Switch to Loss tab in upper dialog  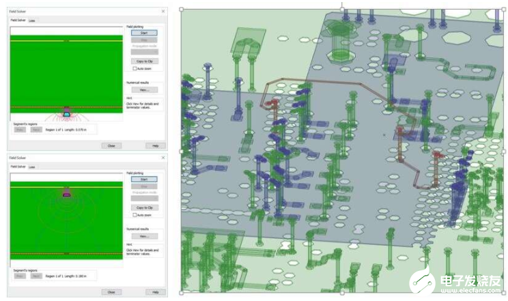tap(31, 20)
